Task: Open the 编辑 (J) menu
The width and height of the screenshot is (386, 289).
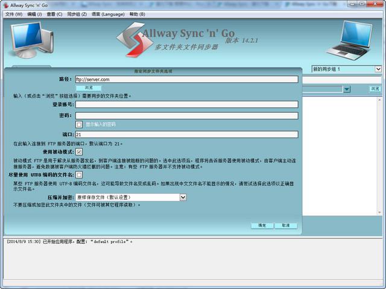Action: click(34, 14)
